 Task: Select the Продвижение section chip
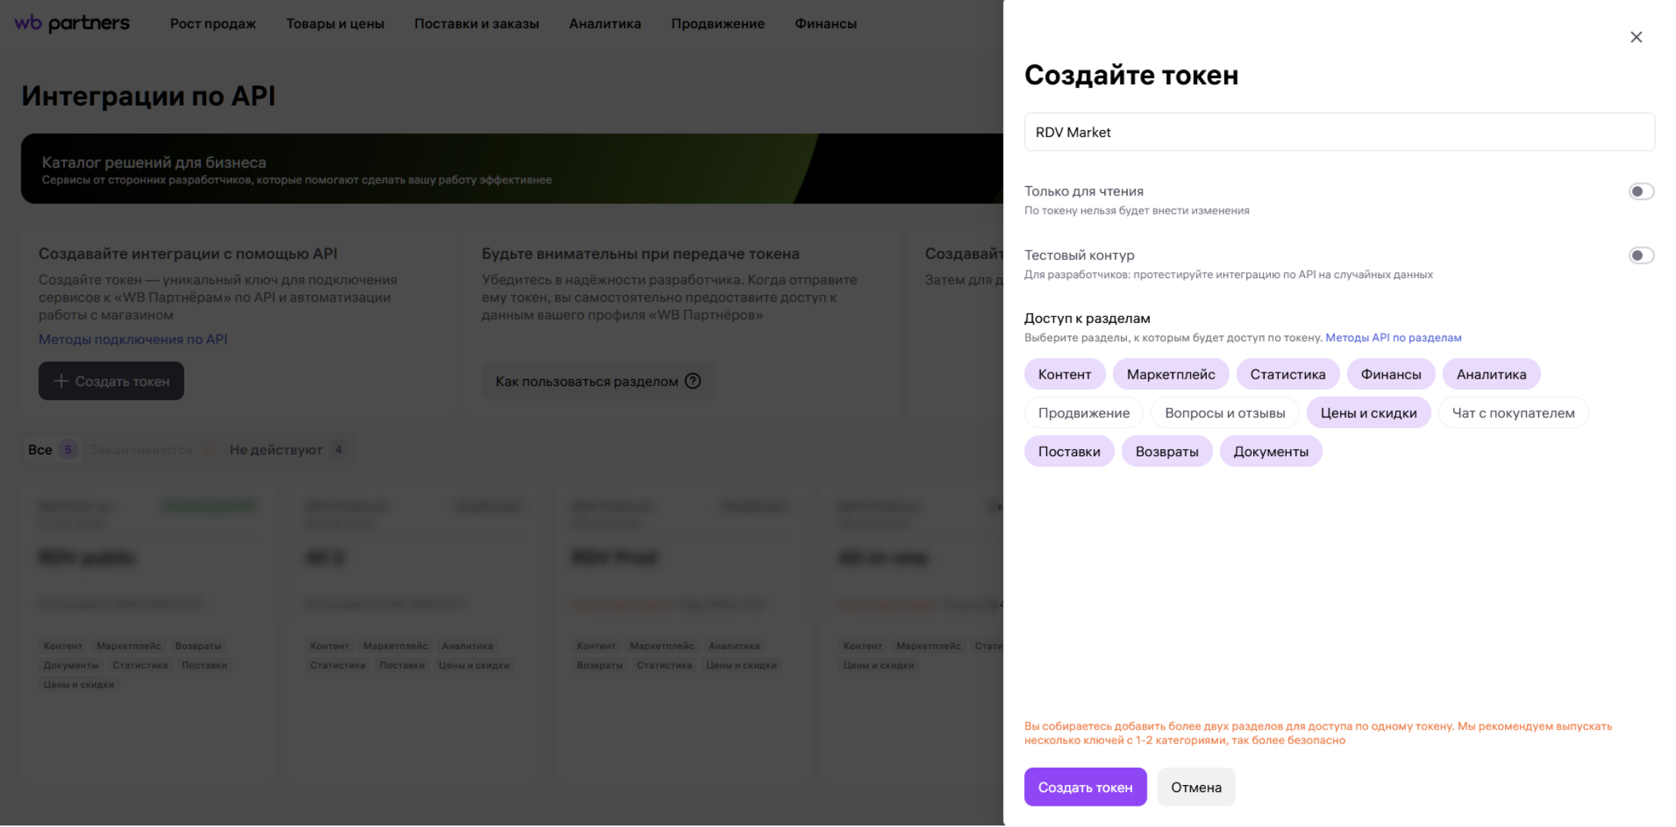[x=1083, y=413]
